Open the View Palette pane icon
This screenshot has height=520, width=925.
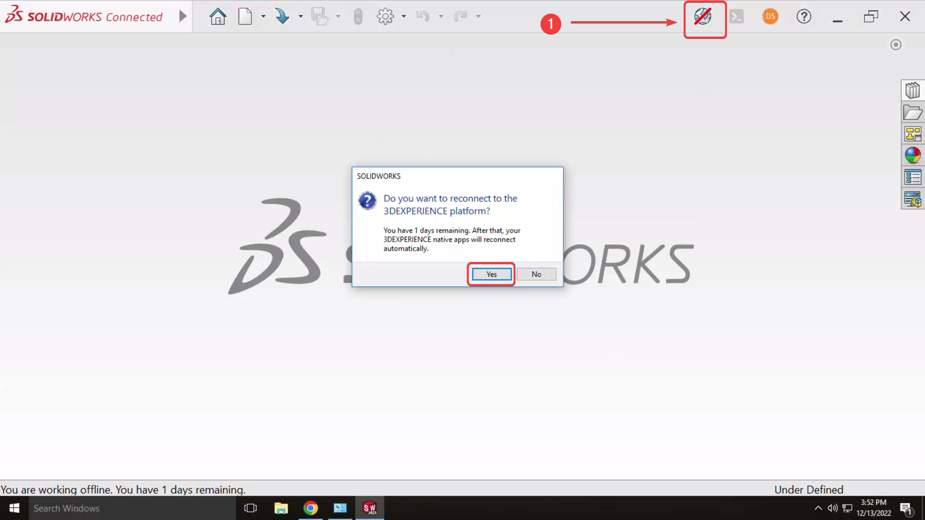[912, 134]
